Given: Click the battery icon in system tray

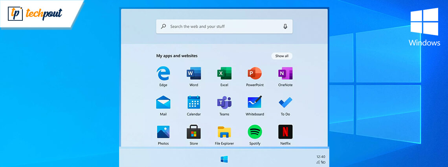Looking at the screenshot, I should click(323, 162).
